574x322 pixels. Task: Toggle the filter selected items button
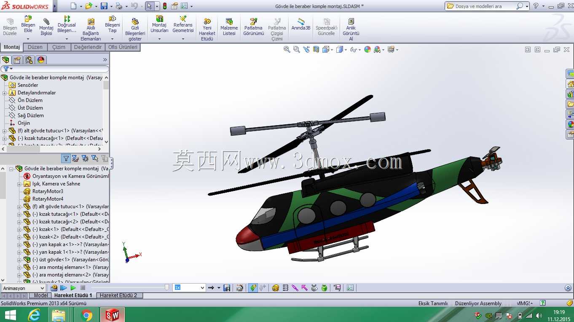click(95, 158)
